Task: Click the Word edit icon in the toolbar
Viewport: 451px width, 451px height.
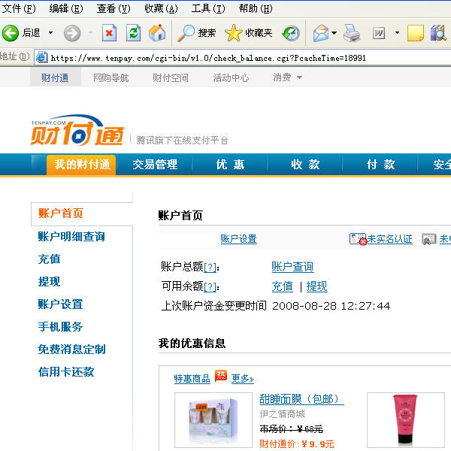Action: coord(379,33)
